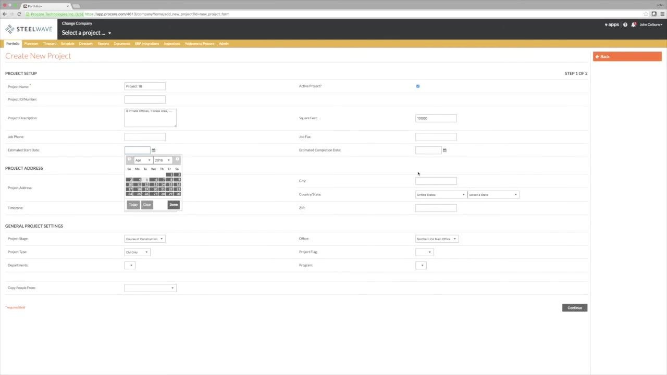Open the notifications bell icon

click(634, 24)
